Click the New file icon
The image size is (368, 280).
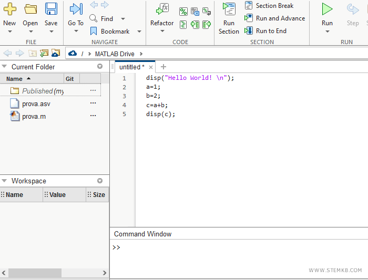click(9, 9)
